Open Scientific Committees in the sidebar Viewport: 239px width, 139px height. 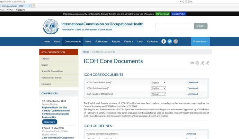pyautogui.click(x=59, y=71)
